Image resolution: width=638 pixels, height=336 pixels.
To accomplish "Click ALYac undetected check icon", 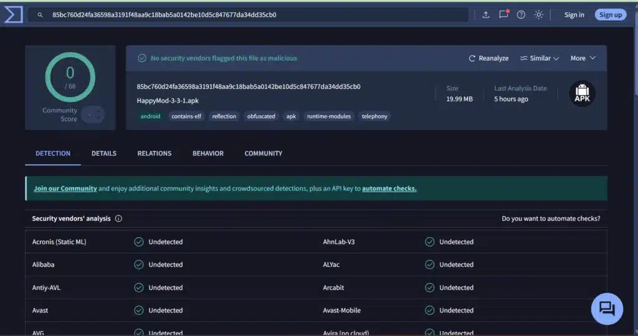I will (x=430, y=264).
